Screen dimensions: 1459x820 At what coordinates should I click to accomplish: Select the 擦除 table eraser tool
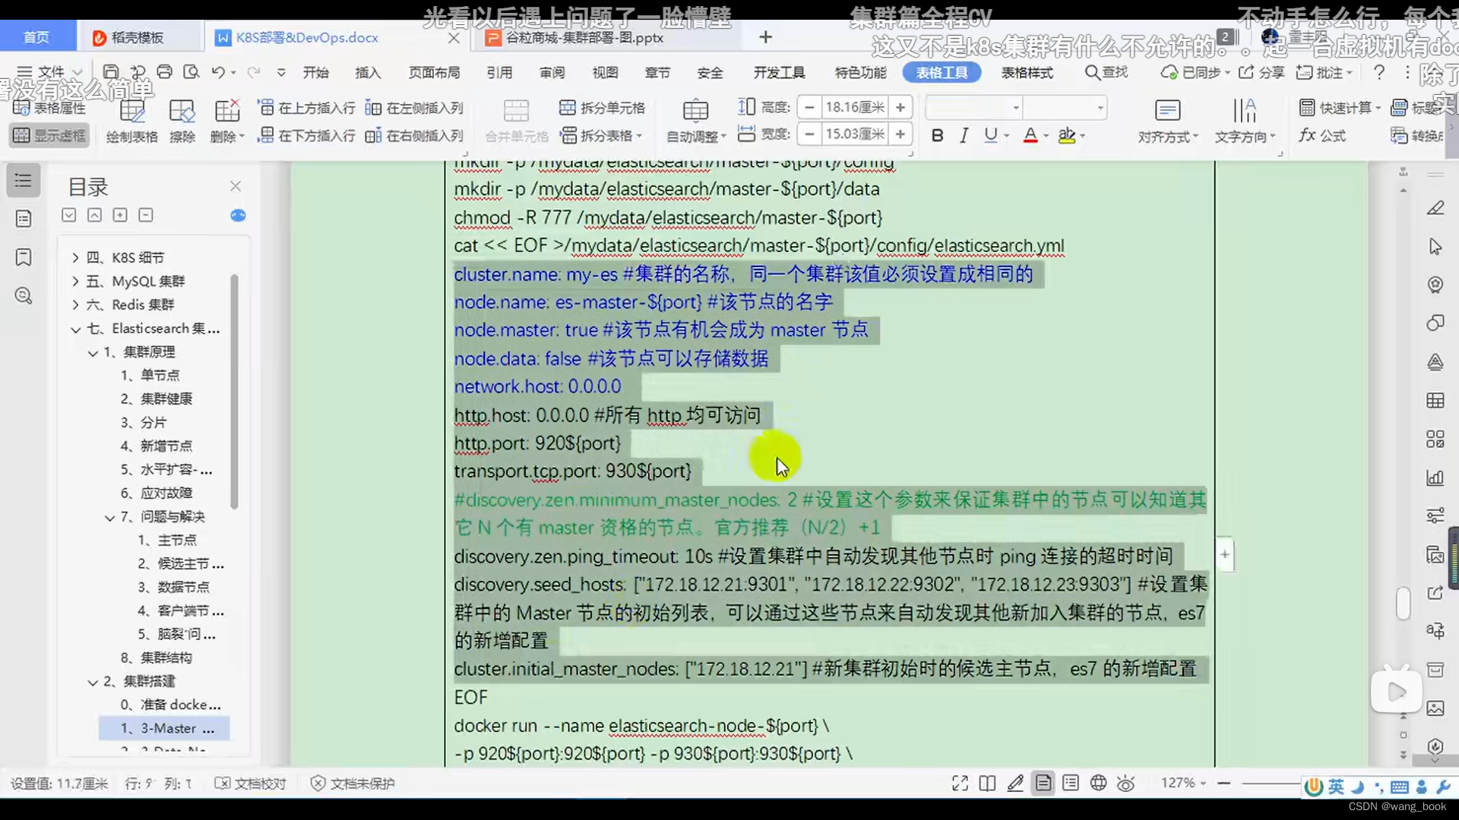point(182,120)
